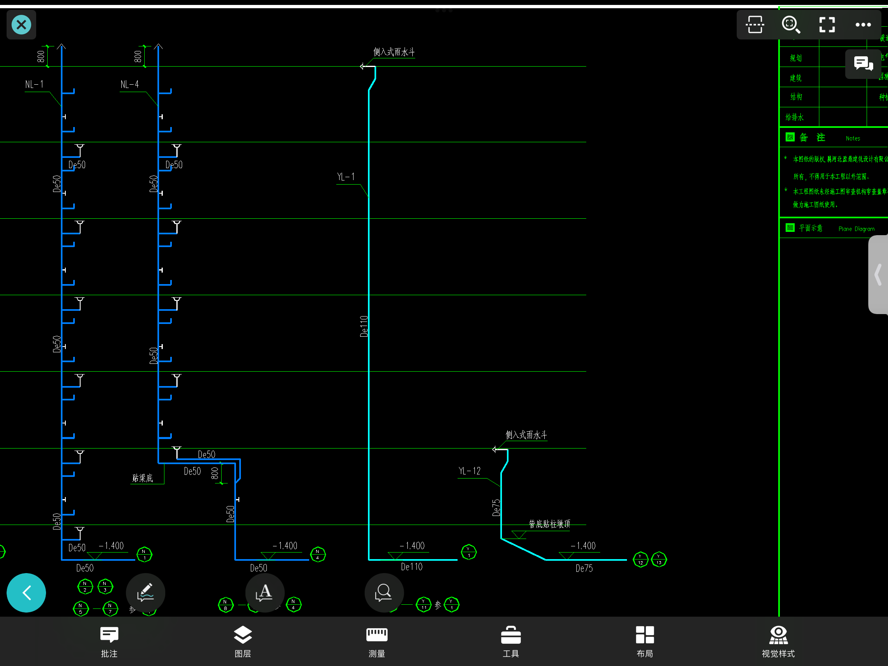Viewport: 888px width, 666px height.
Task: Select the NL-1 pipe label
Action: point(34,84)
